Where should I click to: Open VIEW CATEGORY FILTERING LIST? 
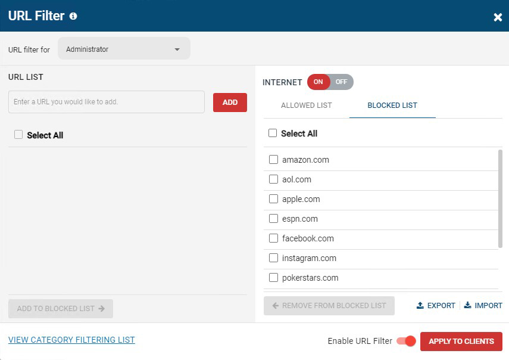(x=71, y=340)
